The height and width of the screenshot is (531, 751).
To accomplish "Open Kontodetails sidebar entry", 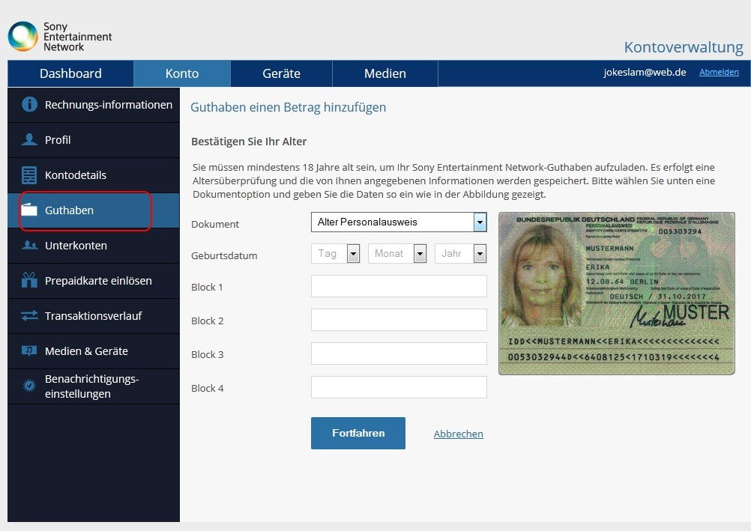I will pyautogui.click(x=94, y=175).
